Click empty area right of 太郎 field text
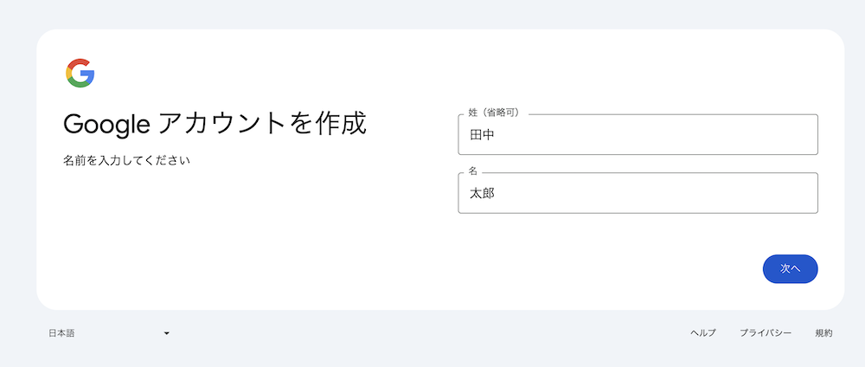The height and width of the screenshot is (367, 865). tap(657, 193)
